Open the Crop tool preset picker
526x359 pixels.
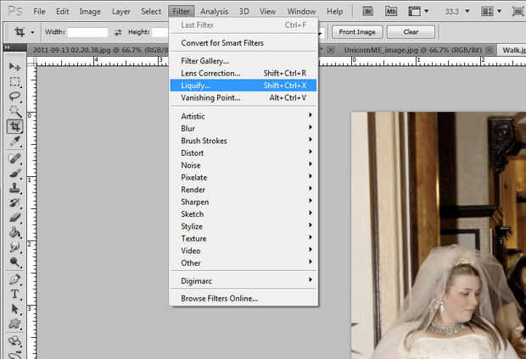(x=32, y=32)
